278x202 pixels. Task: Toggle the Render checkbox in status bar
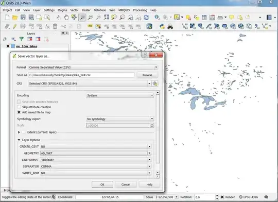point(222,197)
